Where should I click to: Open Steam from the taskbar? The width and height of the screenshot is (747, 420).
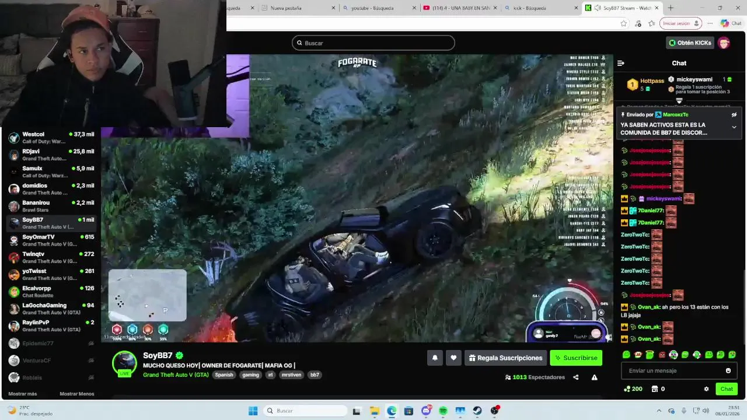pos(477,411)
